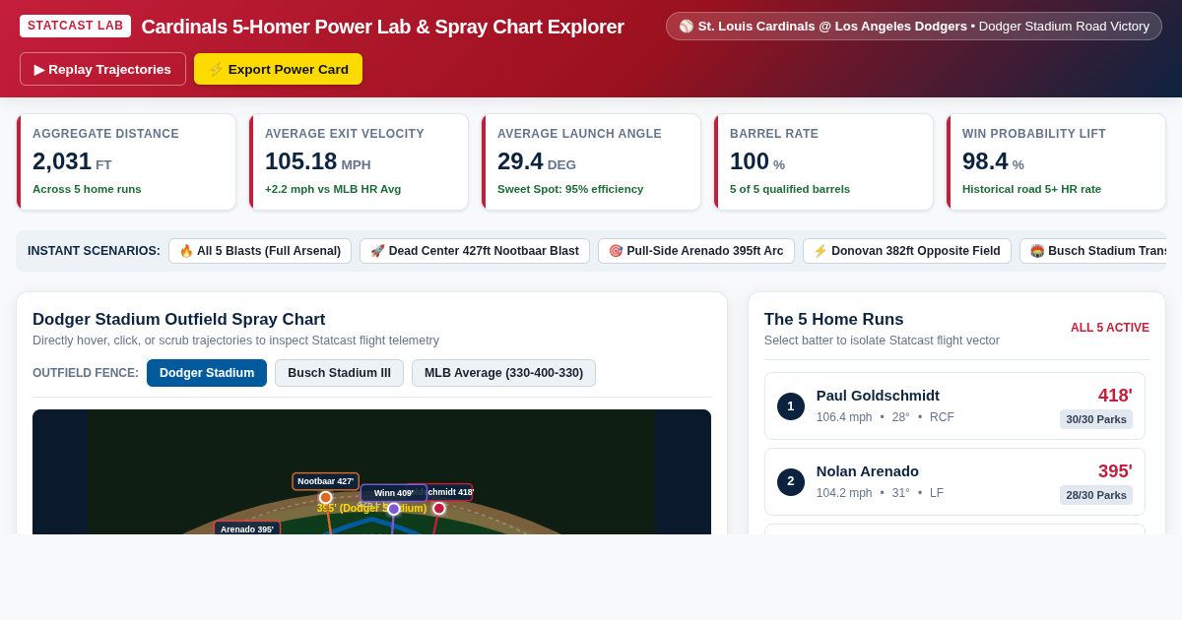Isolate Nolan Arenado's home run card

click(954, 482)
